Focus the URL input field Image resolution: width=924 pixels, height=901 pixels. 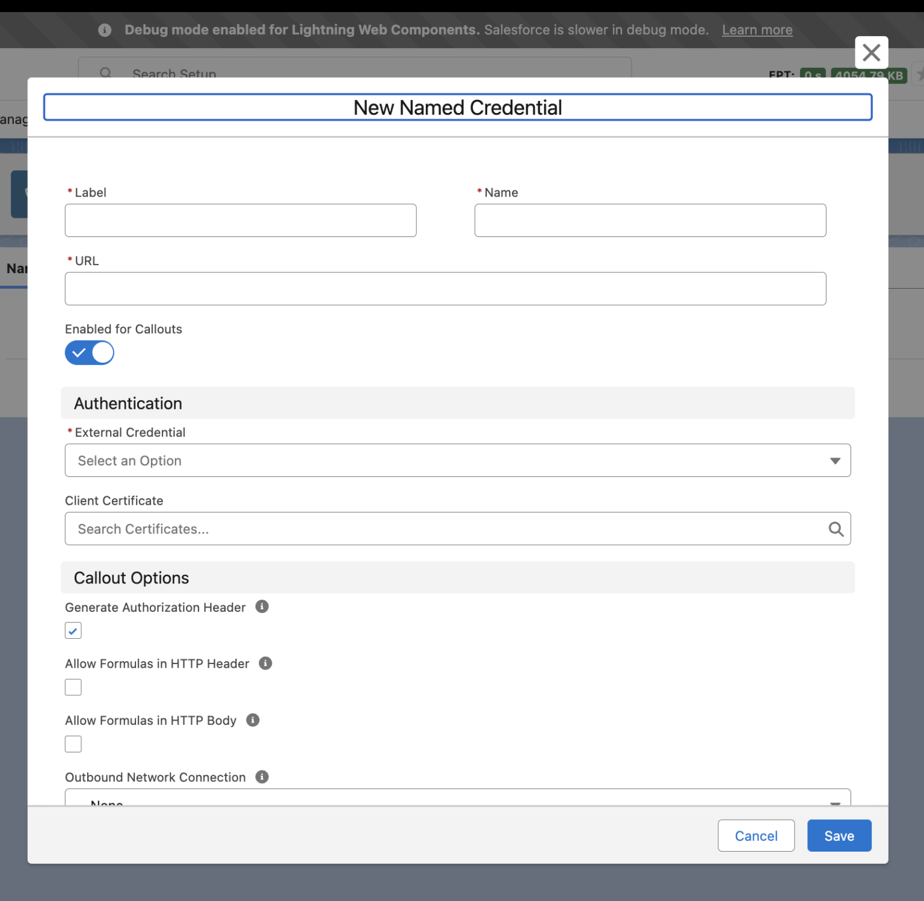445,289
